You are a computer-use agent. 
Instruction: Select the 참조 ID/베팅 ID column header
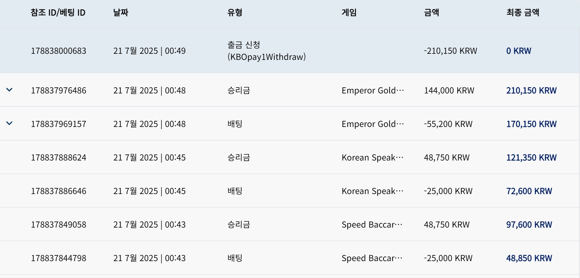(x=58, y=12)
